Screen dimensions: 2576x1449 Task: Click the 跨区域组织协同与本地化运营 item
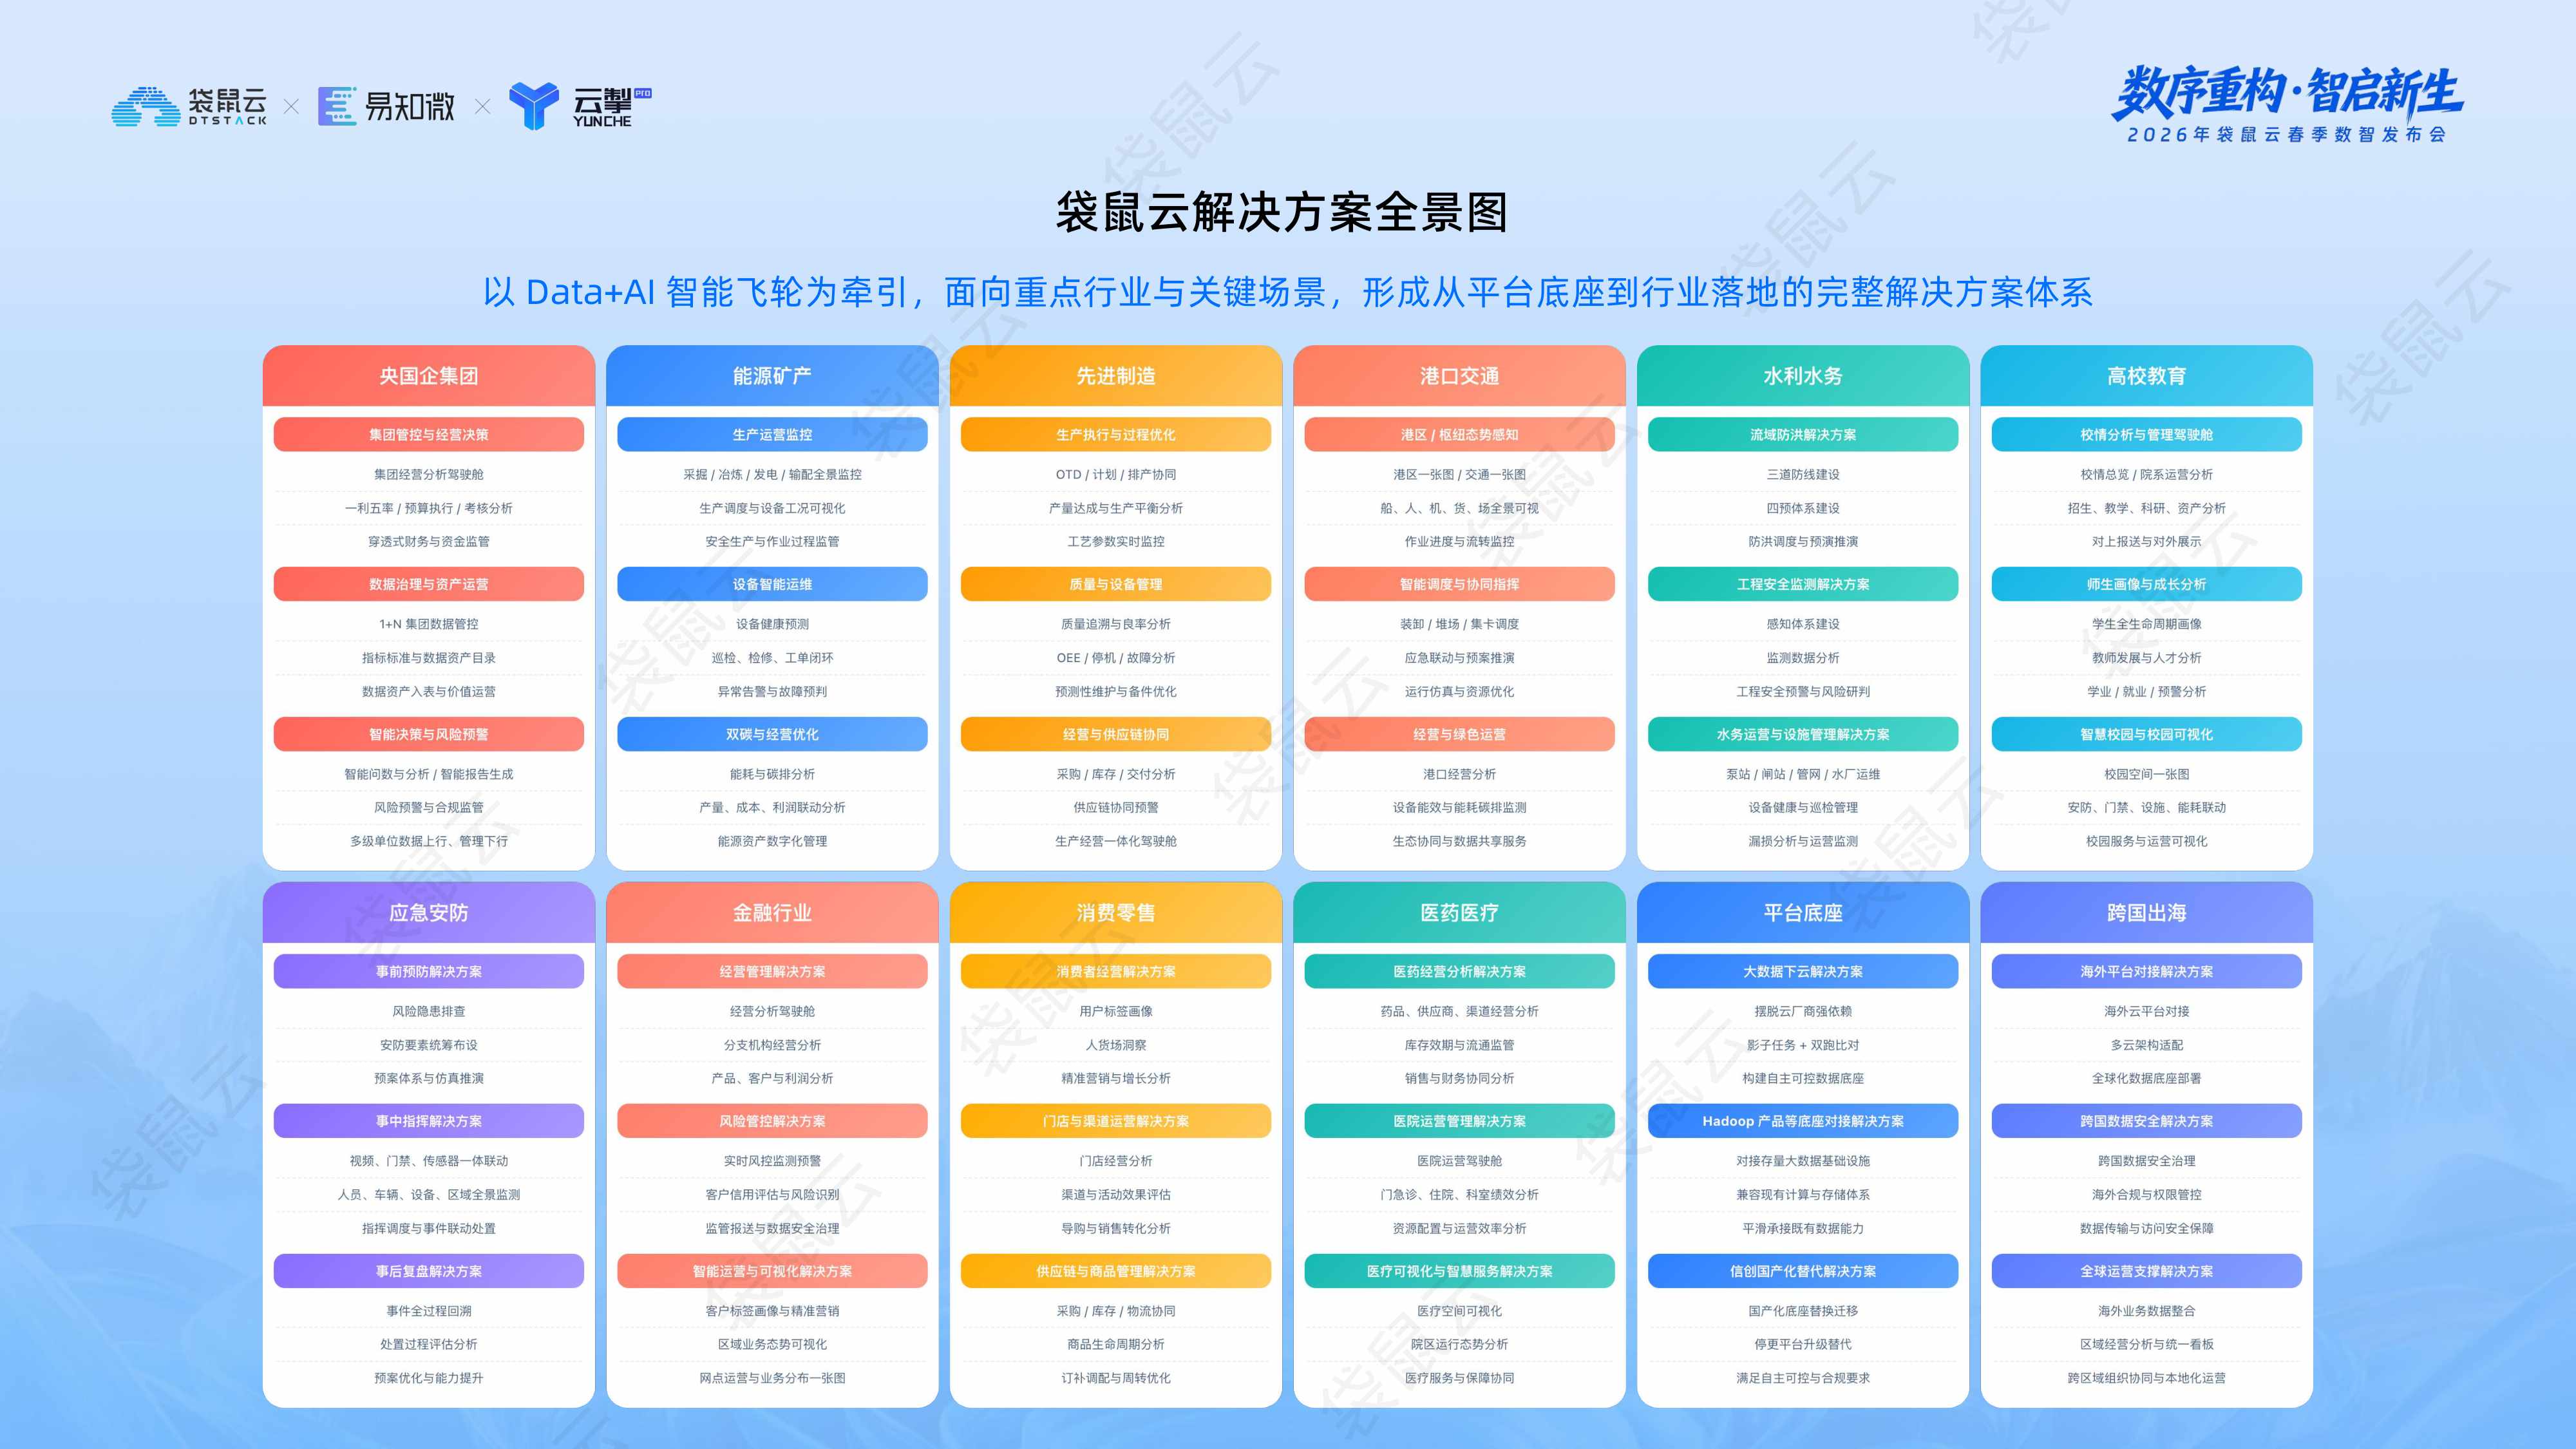tap(2147, 1379)
